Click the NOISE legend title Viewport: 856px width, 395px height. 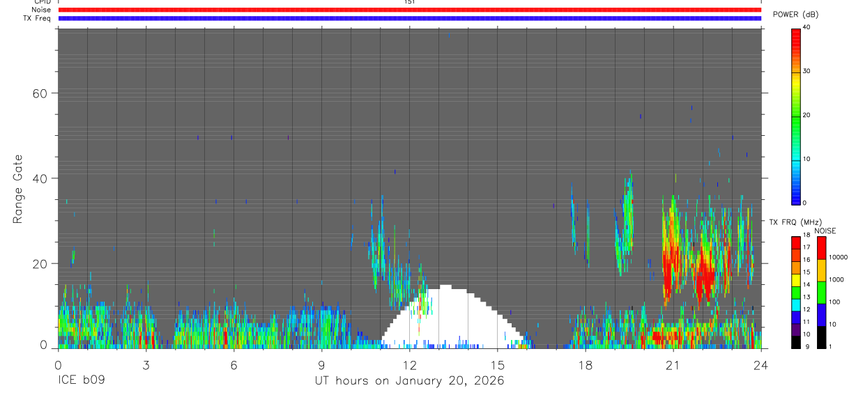click(825, 231)
